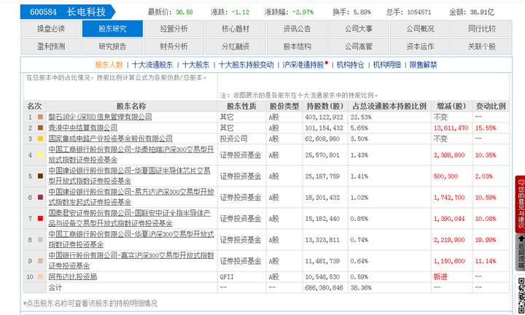Click 投资公司 cell in row 3
Screen dimensions: 525x315
(x=234, y=139)
